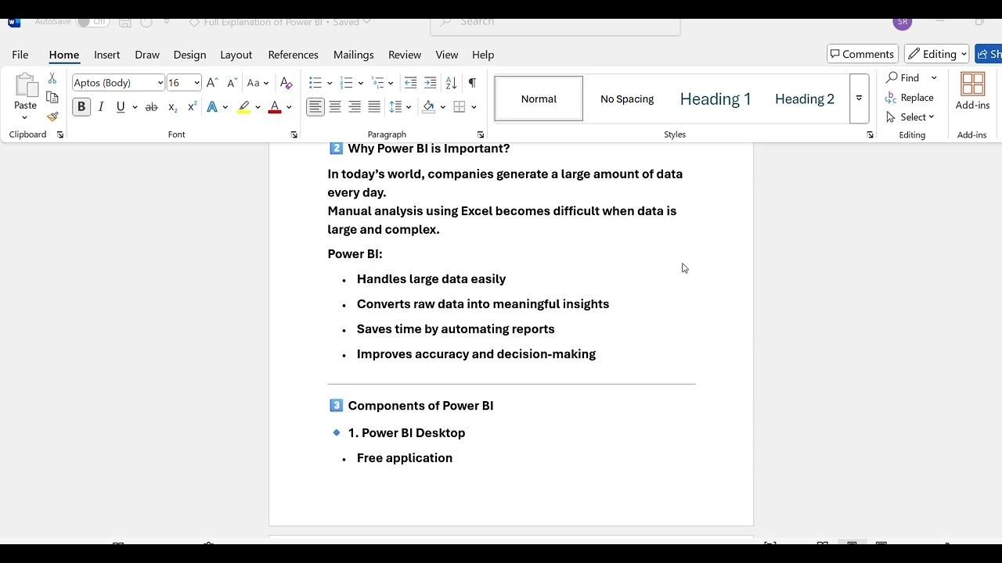Click the Numbering list icon
Image resolution: width=1002 pixels, height=563 pixels.
pos(346,83)
